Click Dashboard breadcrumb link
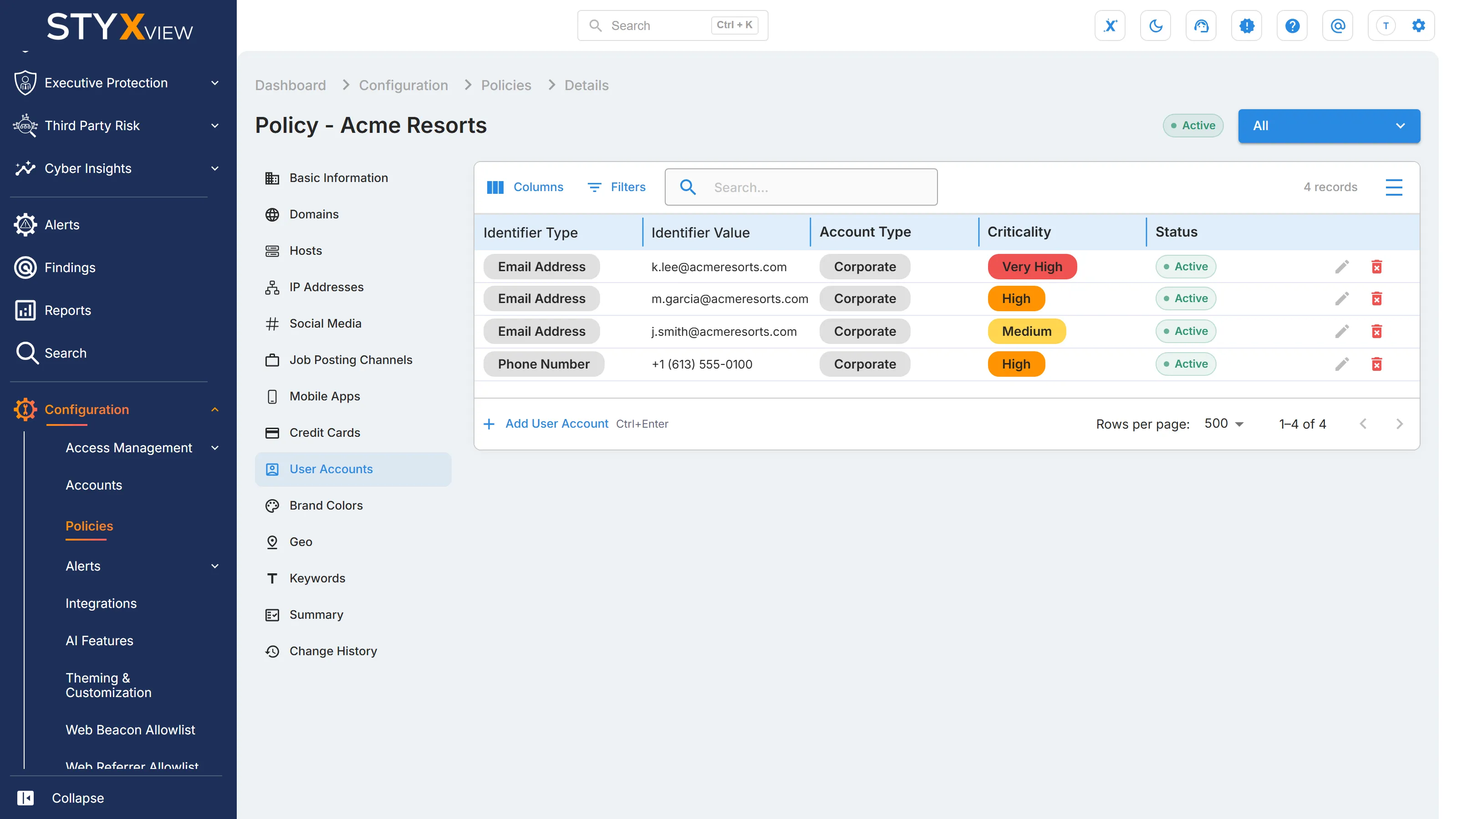Viewport: 1457px width, 819px height. point(290,85)
